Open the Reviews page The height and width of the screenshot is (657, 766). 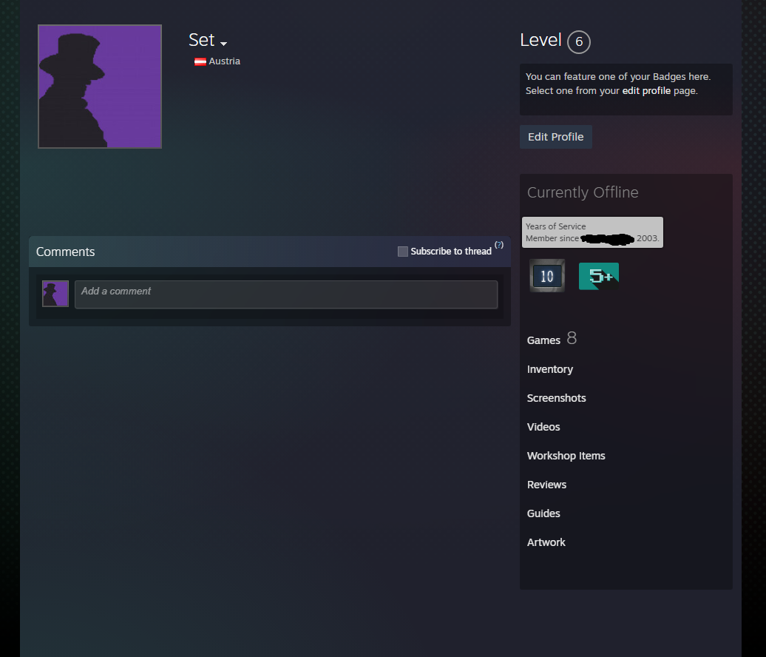tap(546, 485)
